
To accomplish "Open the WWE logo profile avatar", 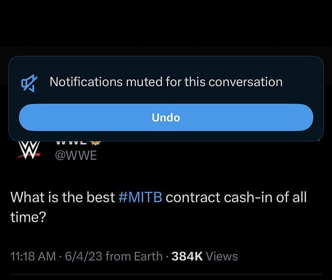I will point(29,151).
